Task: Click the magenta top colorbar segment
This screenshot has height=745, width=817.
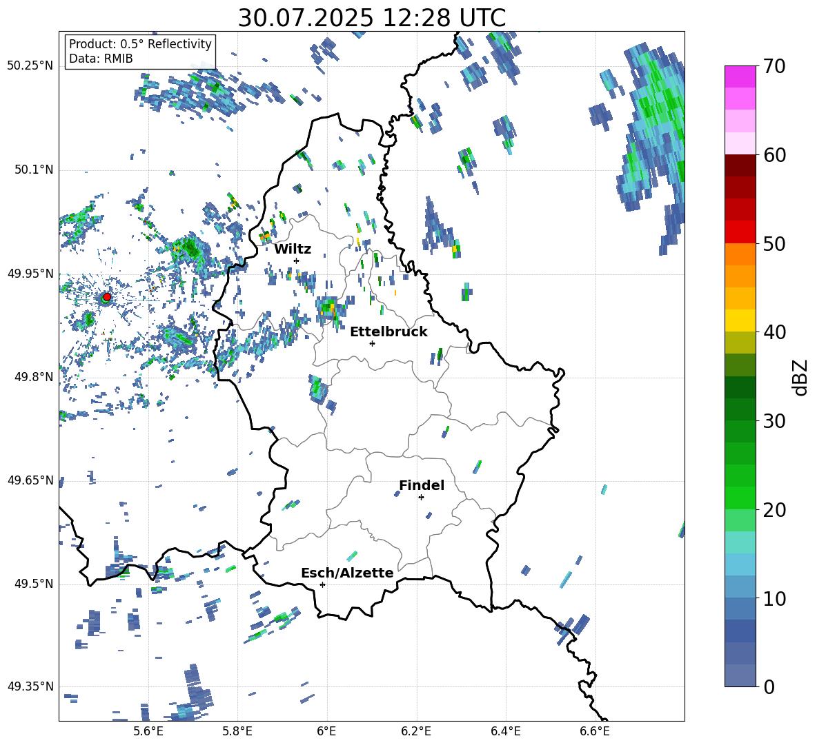Action: click(x=740, y=76)
